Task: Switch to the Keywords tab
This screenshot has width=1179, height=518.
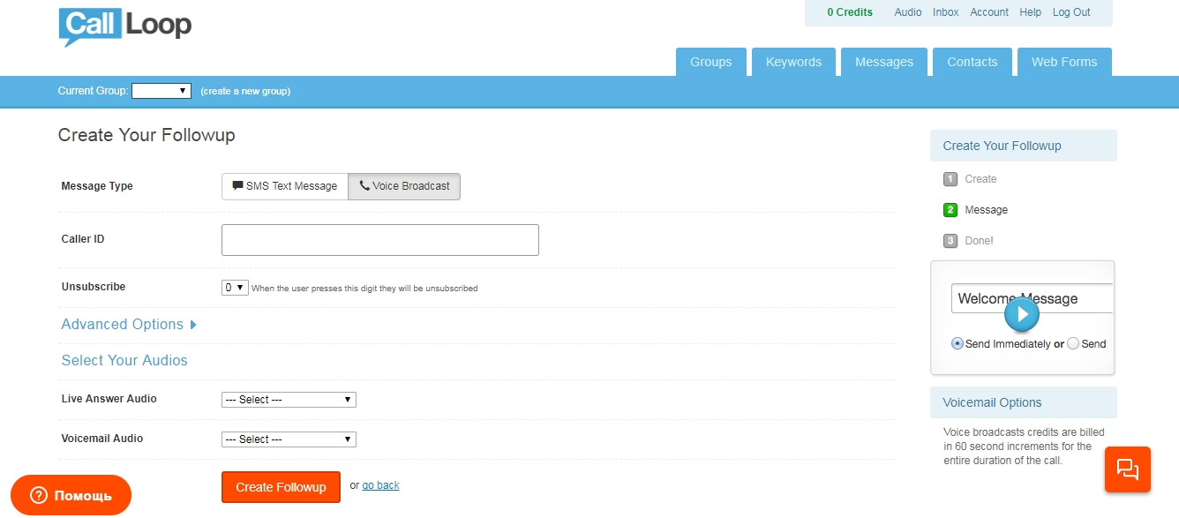Action: 793,62
